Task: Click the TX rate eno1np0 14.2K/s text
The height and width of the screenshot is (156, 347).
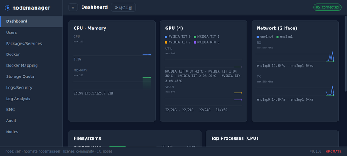Action: [285, 99]
